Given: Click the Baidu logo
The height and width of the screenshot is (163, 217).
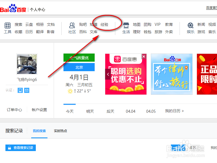Looking at the screenshot, I should click(13, 8).
